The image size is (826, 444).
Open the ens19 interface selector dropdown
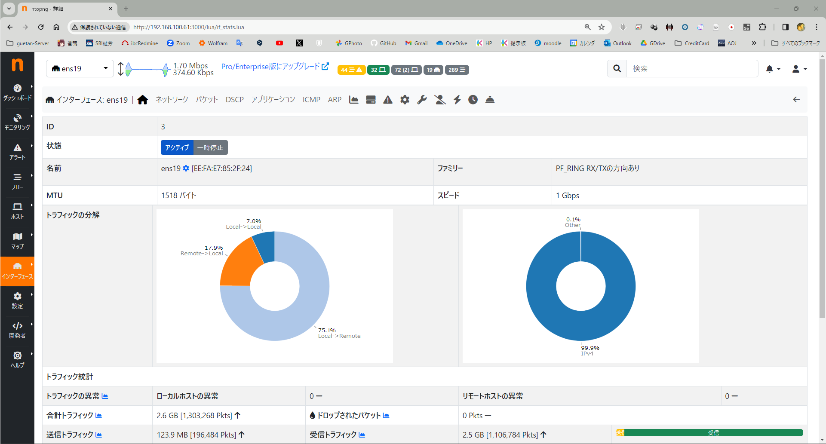[x=80, y=69]
